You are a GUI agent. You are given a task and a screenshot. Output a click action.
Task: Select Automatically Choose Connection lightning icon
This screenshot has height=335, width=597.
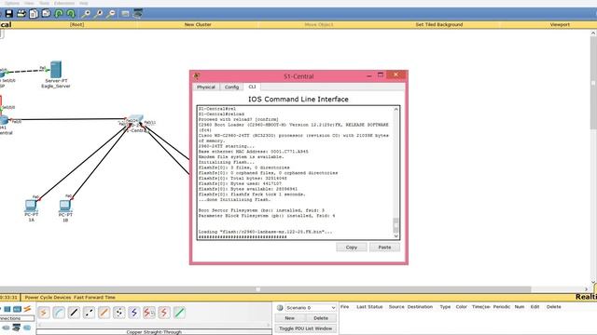[44, 313]
